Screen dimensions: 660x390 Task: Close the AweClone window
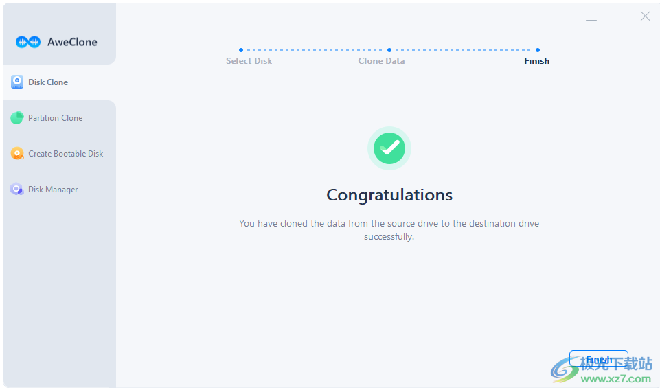[646, 16]
